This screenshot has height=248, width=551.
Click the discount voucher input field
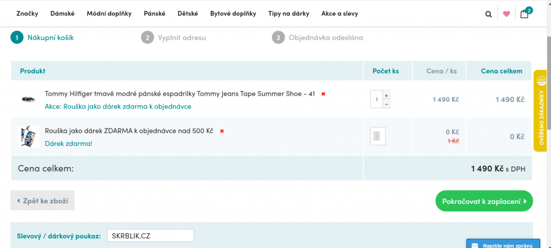[151, 236]
